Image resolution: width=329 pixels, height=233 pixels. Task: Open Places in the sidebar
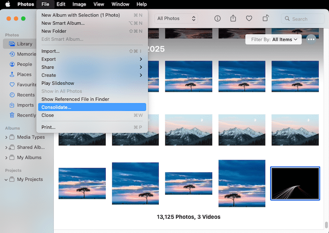24,75
